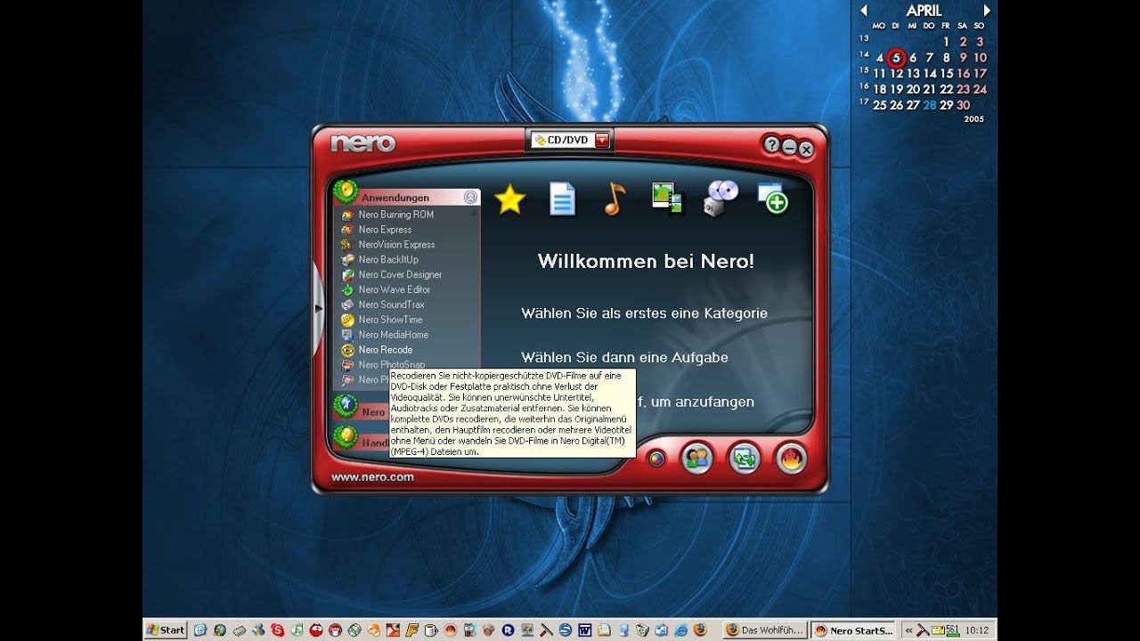
Task: Click the Wählen Sie als erstes eine Kategorie text
Action: pos(644,313)
